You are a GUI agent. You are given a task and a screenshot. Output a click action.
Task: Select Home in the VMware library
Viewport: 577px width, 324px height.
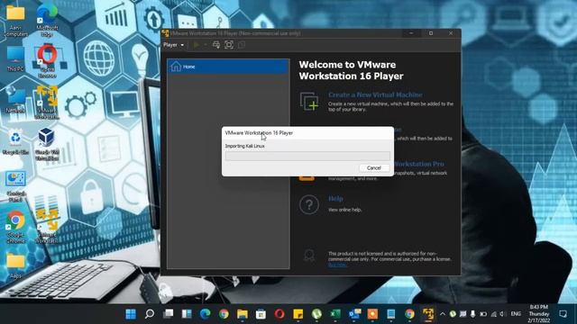pyautogui.click(x=228, y=67)
